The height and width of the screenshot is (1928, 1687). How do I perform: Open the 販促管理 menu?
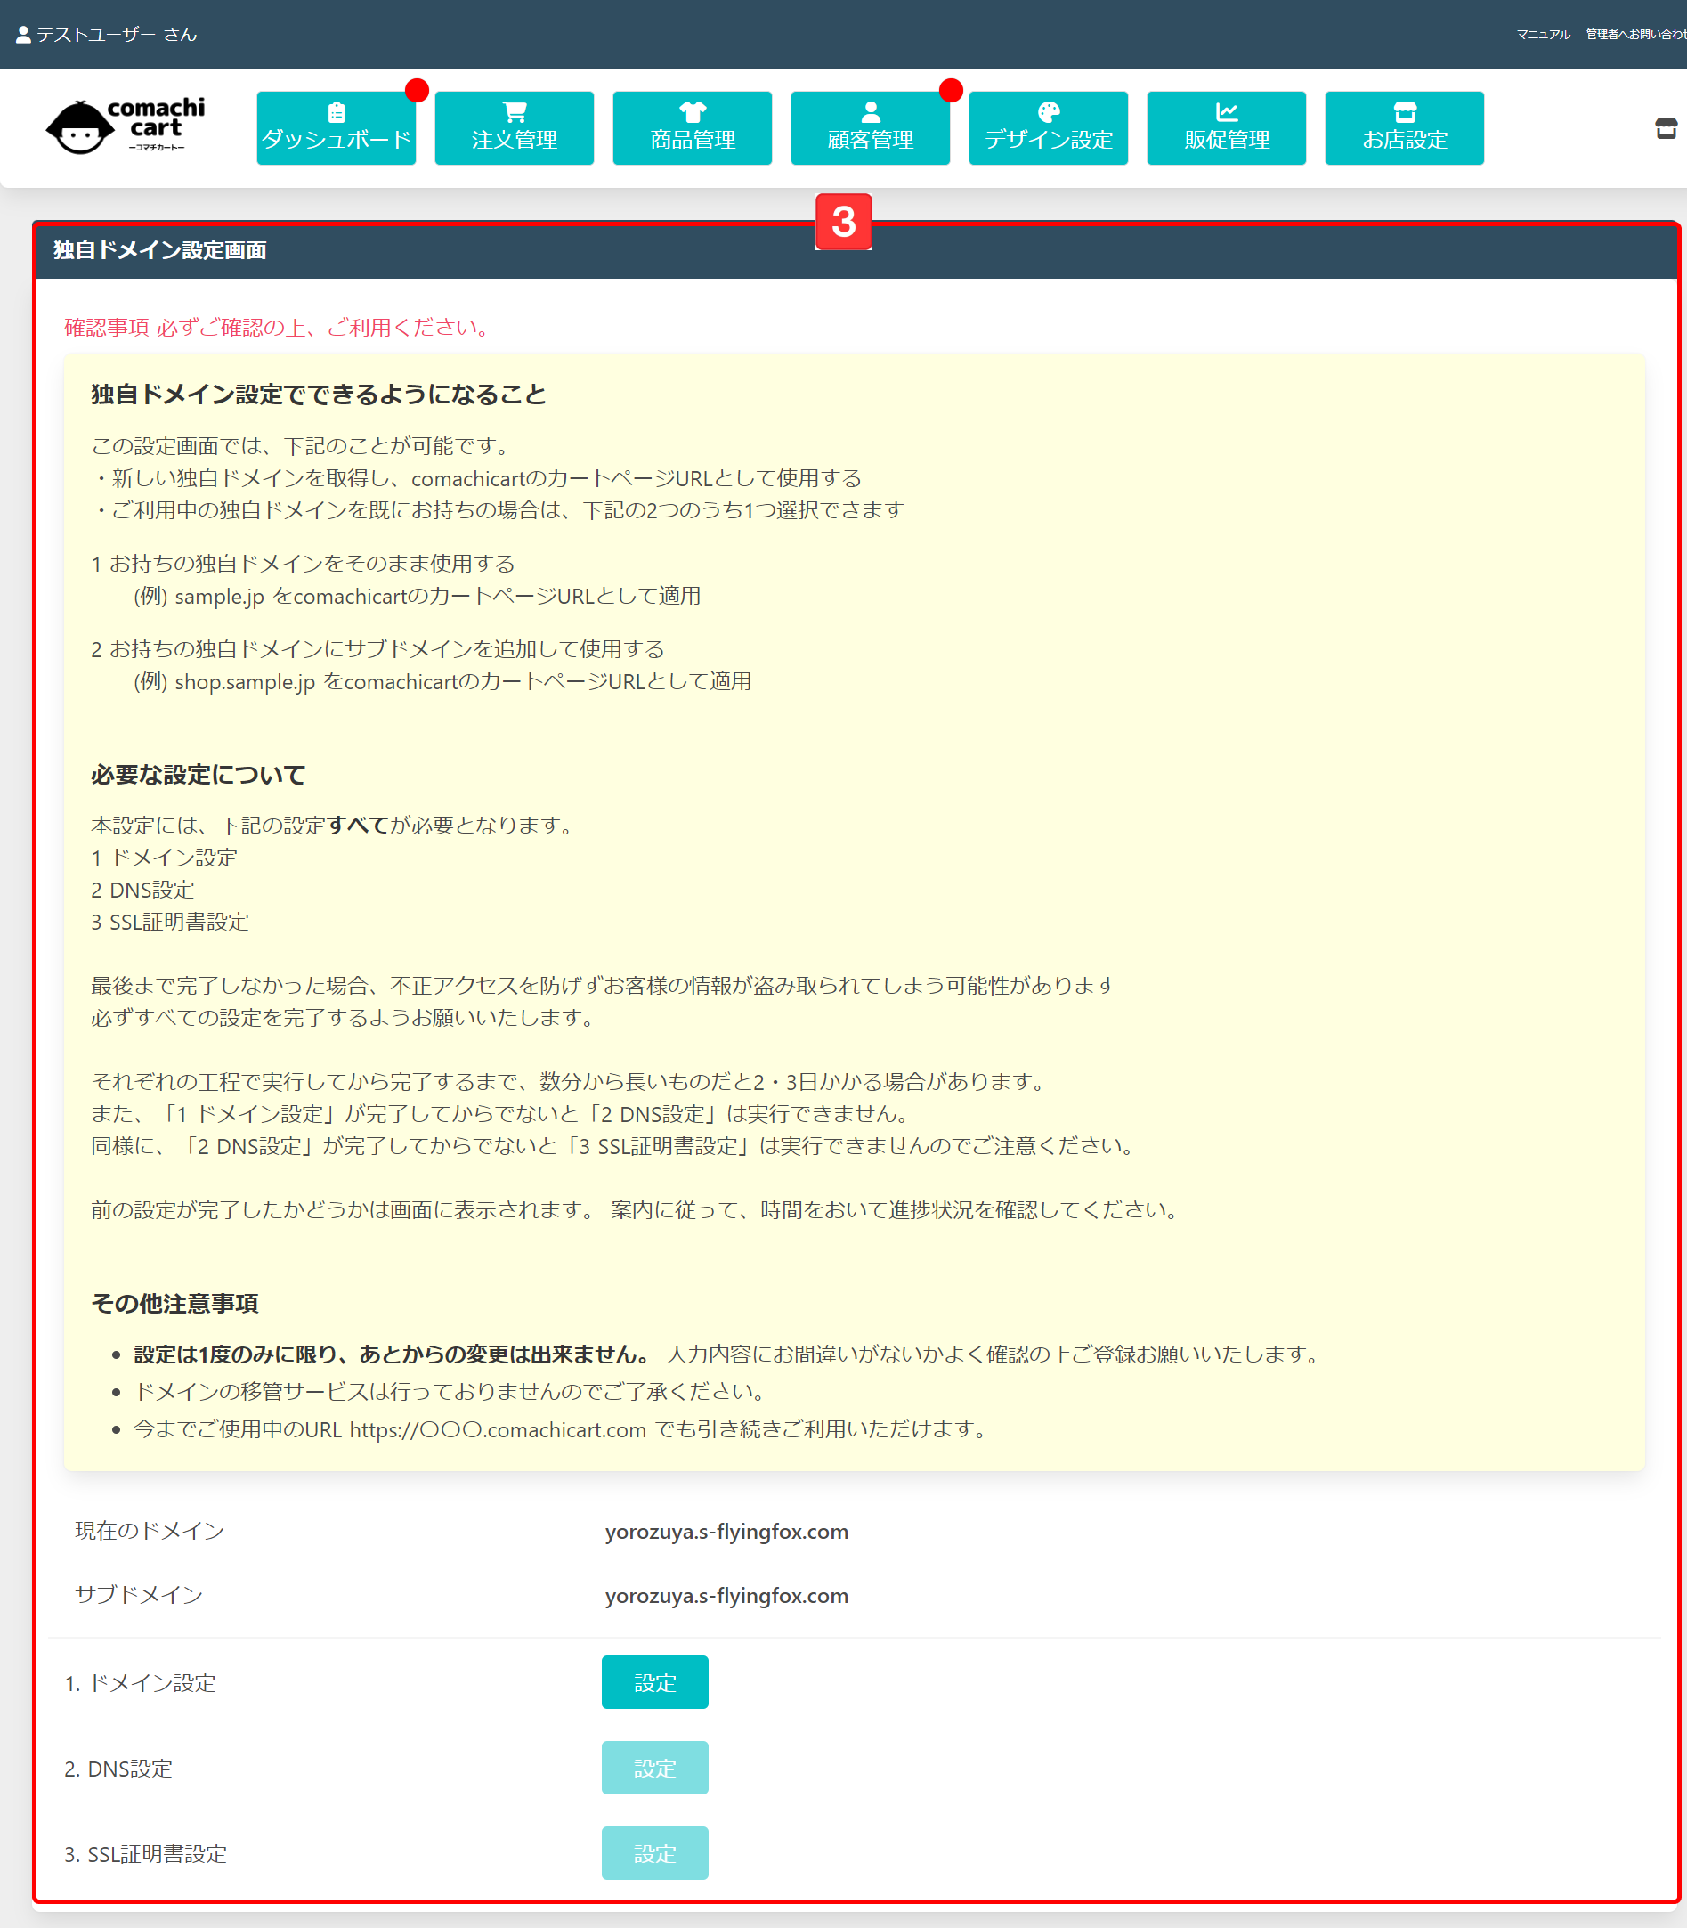[x=1226, y=128]
